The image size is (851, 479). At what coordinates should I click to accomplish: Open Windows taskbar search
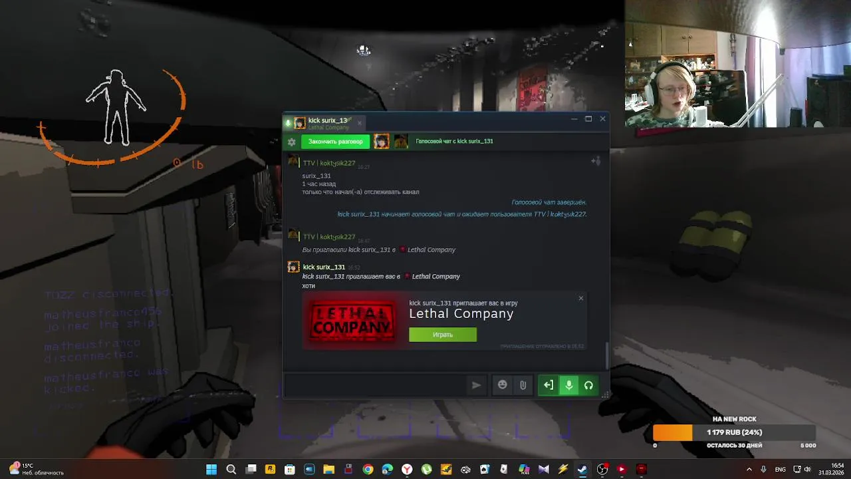[x=231, y=470]
